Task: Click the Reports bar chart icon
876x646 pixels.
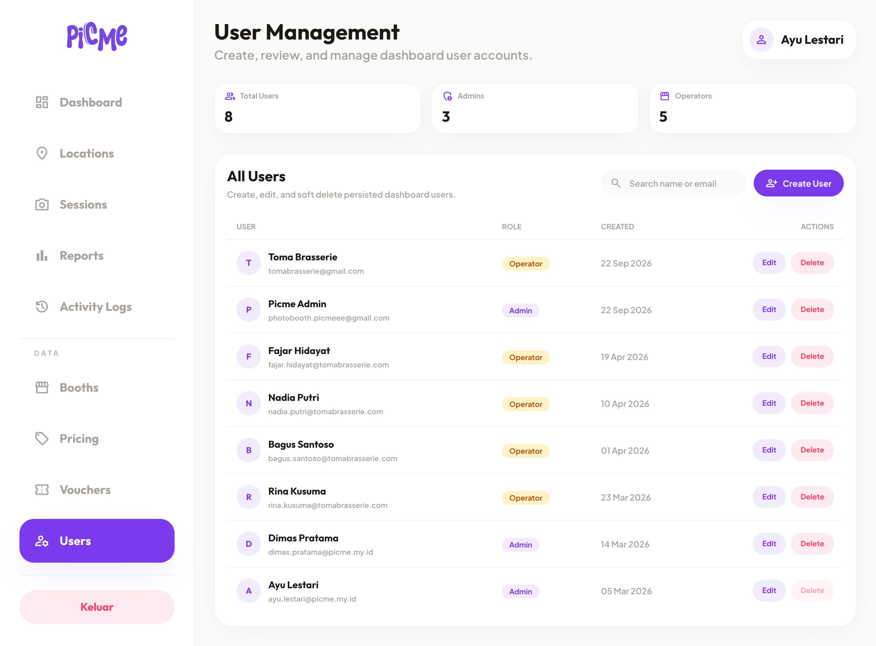Action: click(42, 256)
